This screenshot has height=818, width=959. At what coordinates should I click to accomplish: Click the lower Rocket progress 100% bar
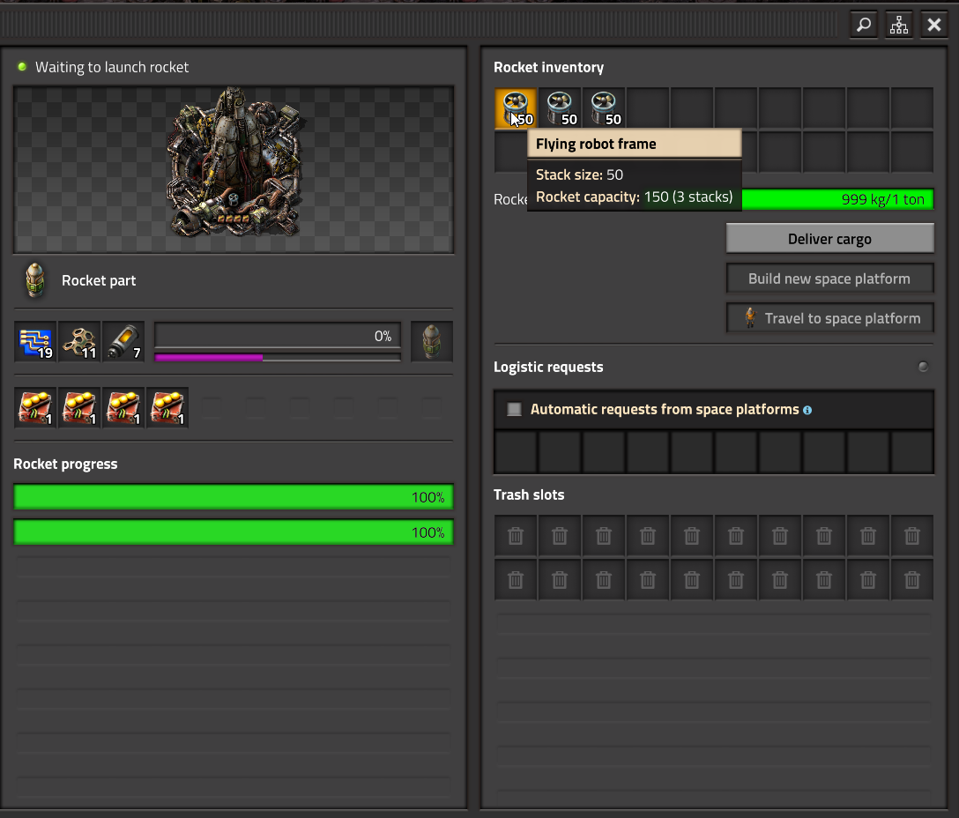[x=234, y=532]
